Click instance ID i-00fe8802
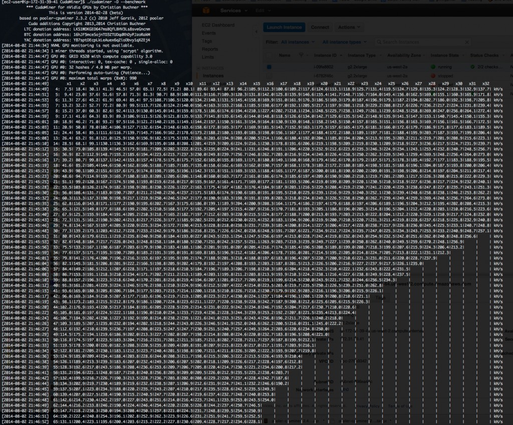Screen dimensions: 513x425 pos(323,67)
